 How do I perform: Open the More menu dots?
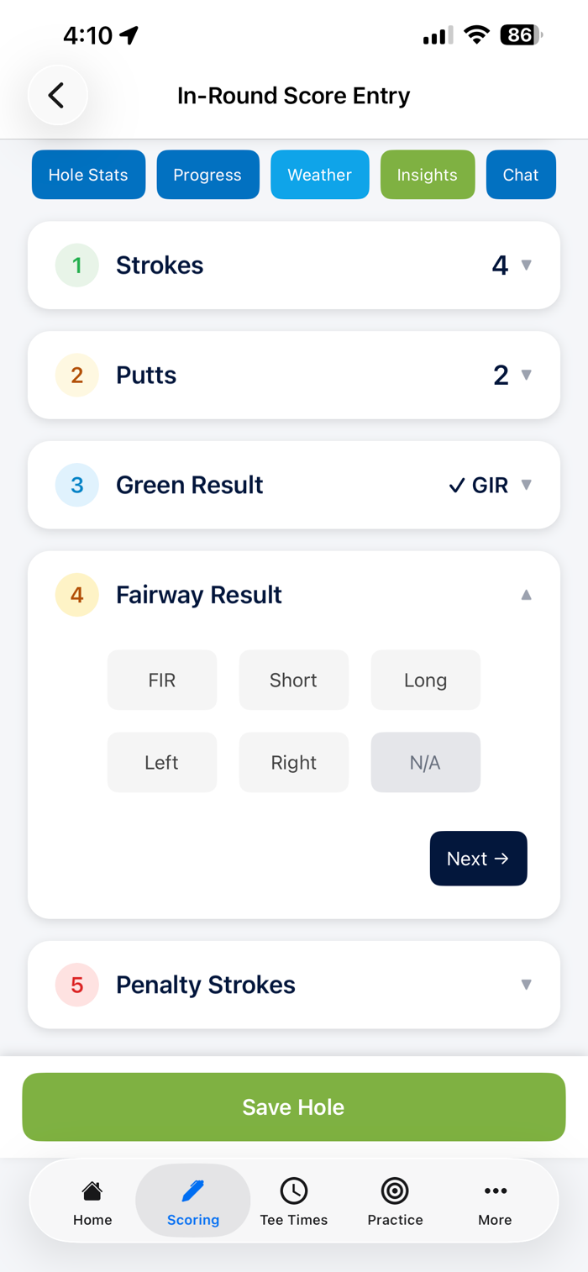[x=495, y=1191]
